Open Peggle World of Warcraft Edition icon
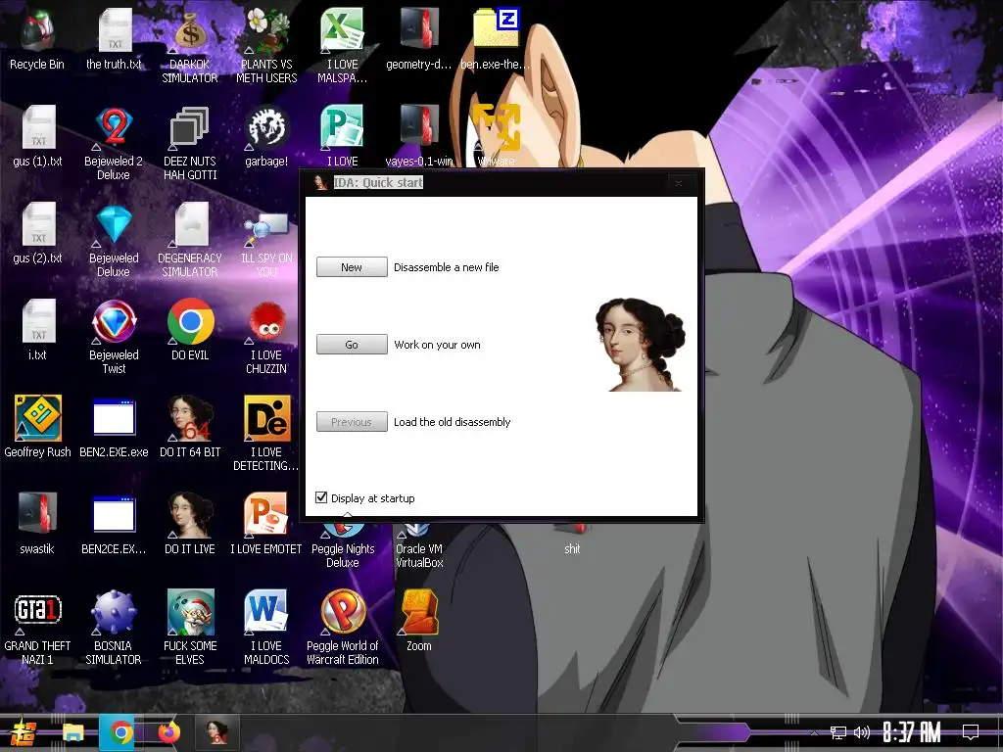 pos(342,612)
